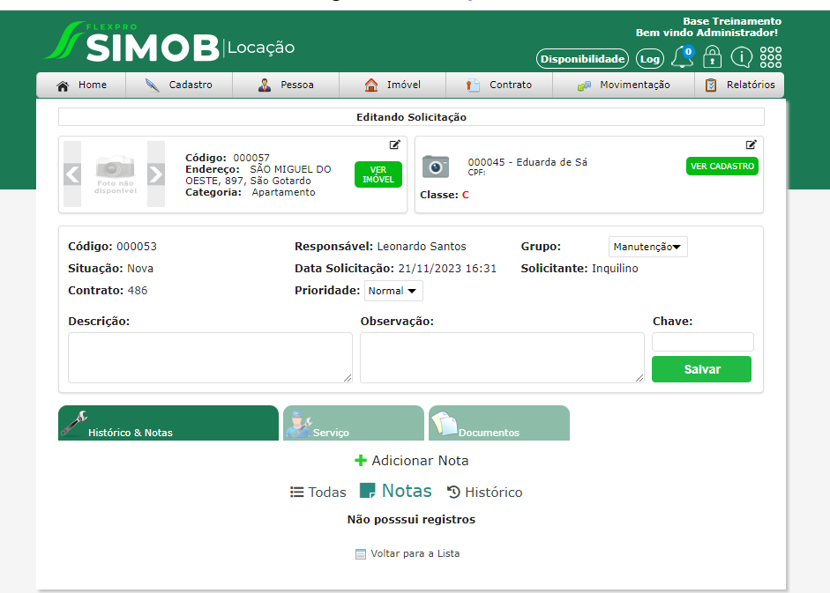Screen dimensions: 830x593
Task: Filter list by Todas
Action: 318,493
